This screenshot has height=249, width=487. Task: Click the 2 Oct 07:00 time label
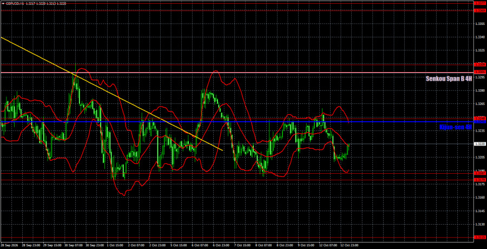click(136, 245)
